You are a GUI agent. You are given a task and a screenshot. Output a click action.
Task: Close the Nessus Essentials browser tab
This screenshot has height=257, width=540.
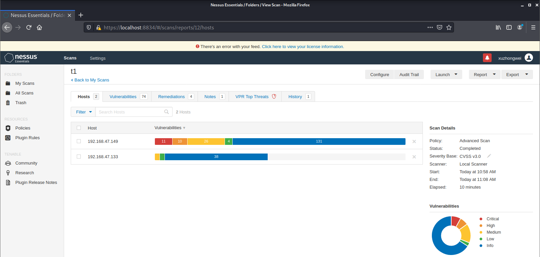(x=69, y=15)
